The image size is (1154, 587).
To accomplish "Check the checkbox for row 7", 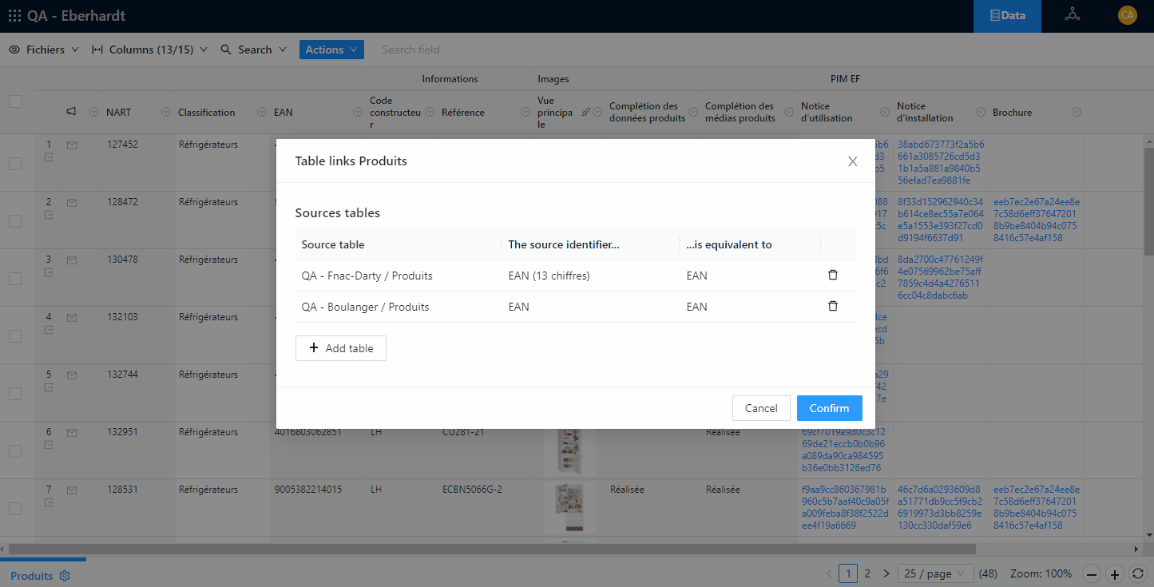I will click(x=15, y=509).
